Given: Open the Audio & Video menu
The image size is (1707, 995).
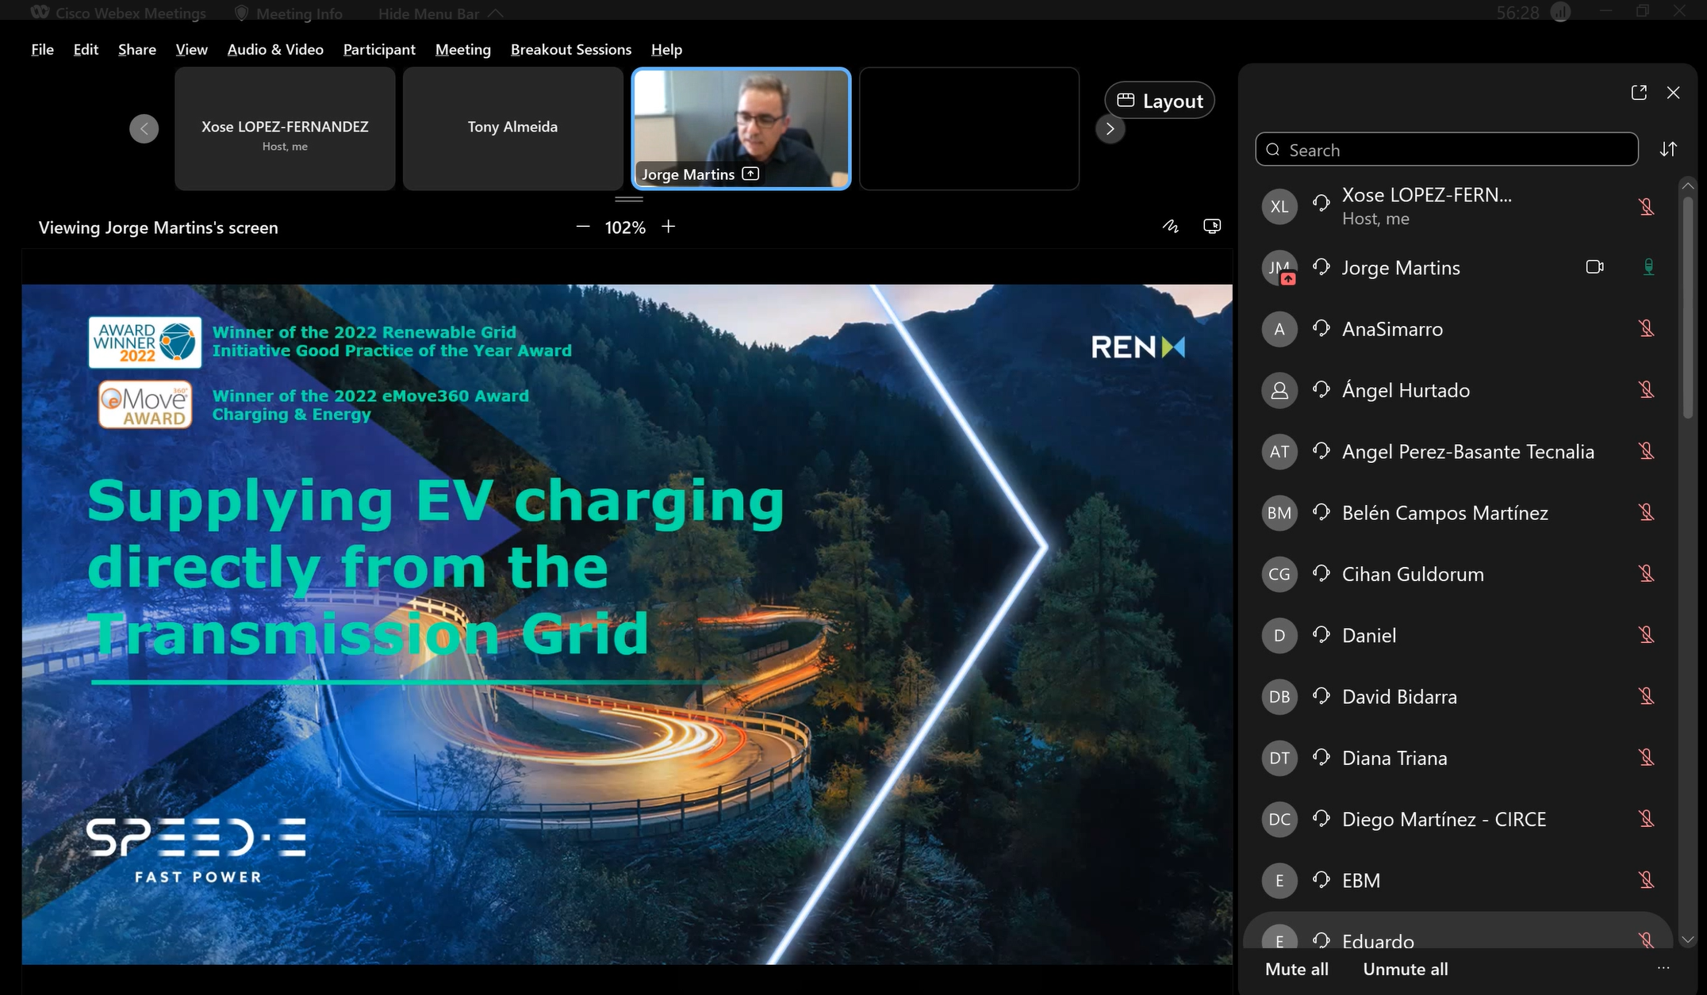Looking at the screenshot, I should 275,49.
